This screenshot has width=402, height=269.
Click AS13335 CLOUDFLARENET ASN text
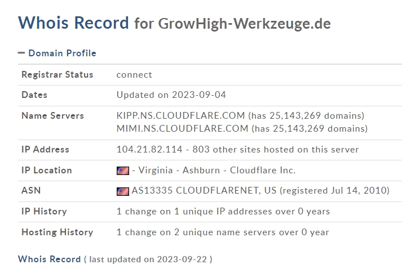click(204, 190)
